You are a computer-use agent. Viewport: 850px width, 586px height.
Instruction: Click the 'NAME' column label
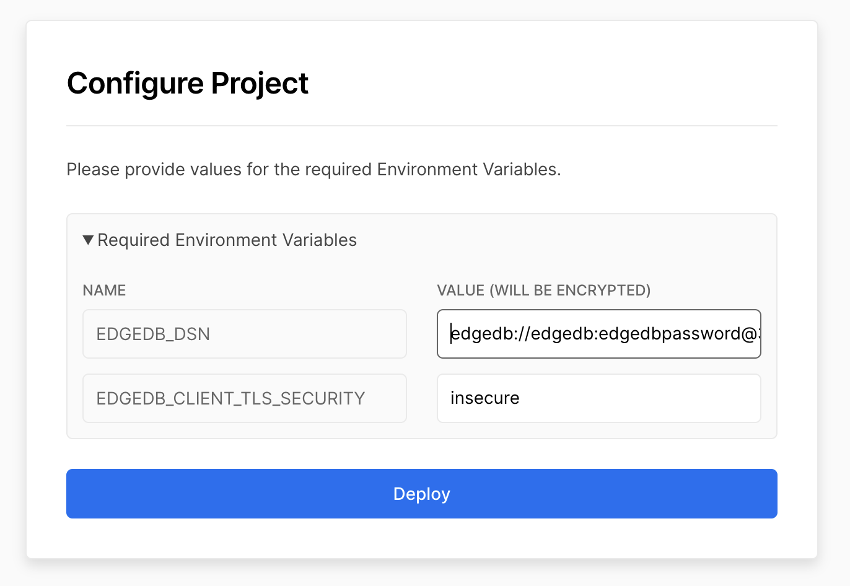coord(105,291)
